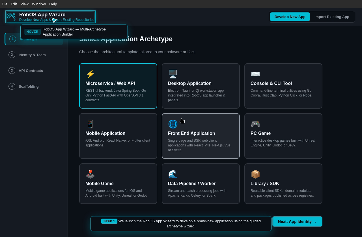Click the 'Single-page and SSR web client' description
362x237 pixels.
(200, 145)
